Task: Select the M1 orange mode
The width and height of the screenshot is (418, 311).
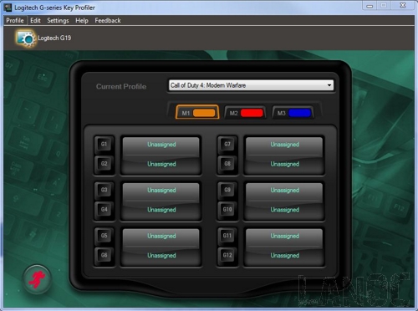Action: [x=197, y=113]
